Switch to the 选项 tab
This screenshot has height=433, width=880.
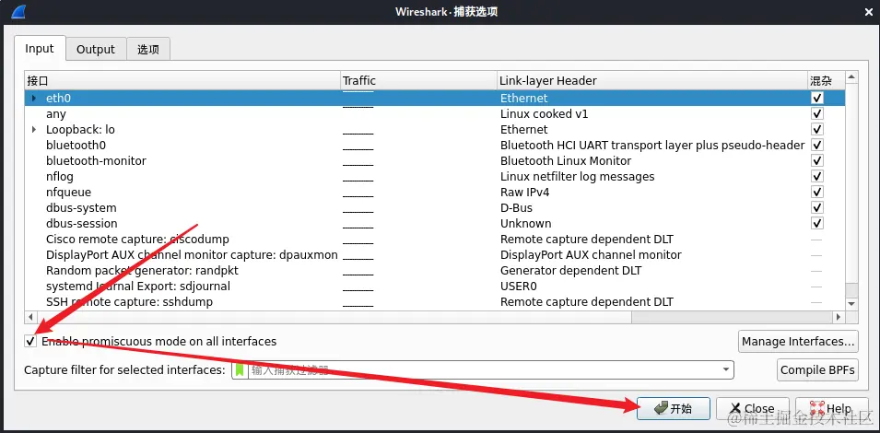click(148, 50)
